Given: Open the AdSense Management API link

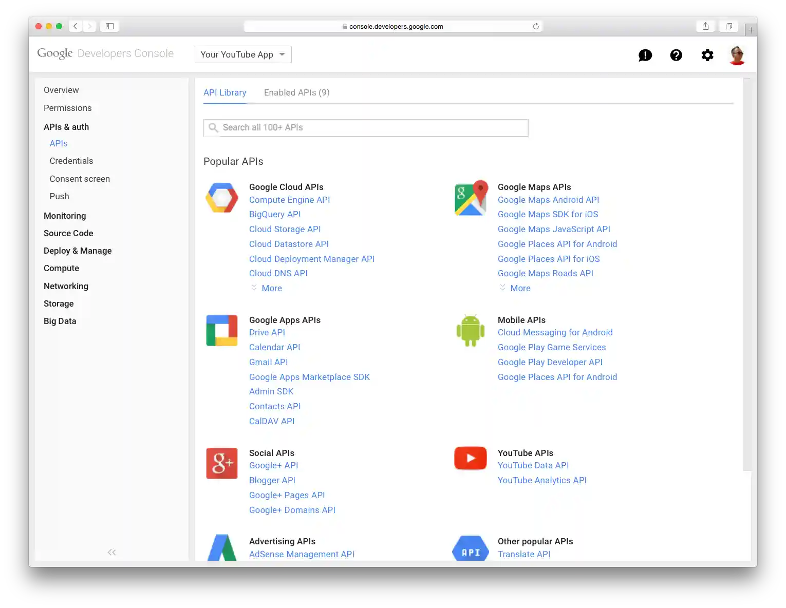Looking at the screenshot, I should click(x=302, y=554).
